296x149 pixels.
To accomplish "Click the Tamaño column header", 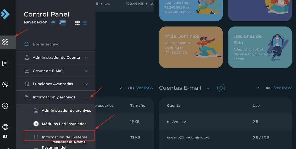I will click(x=138, y=105).
